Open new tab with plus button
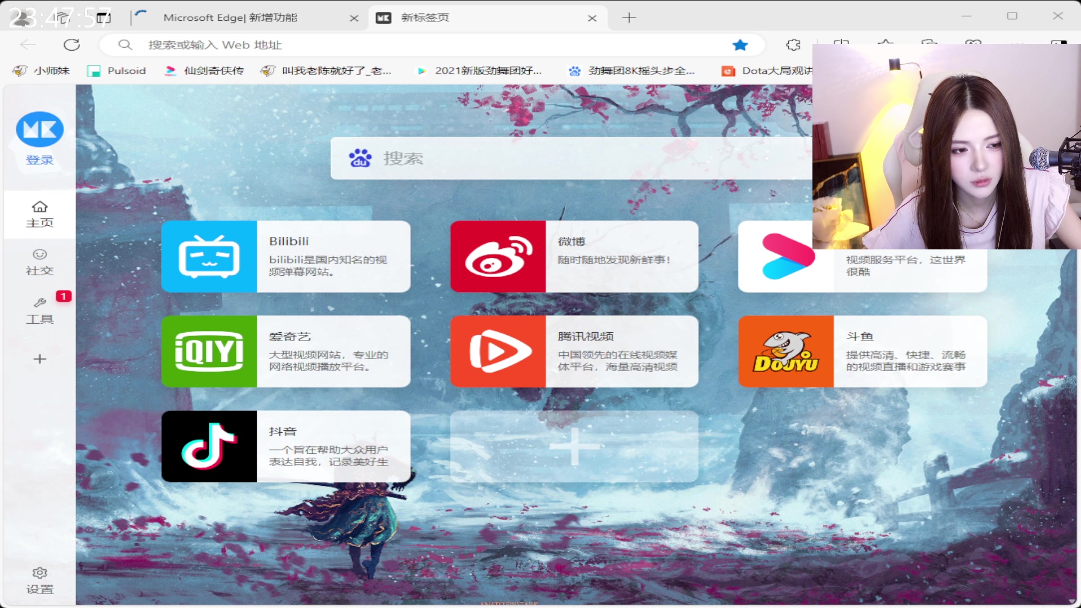 pos(629,18)
